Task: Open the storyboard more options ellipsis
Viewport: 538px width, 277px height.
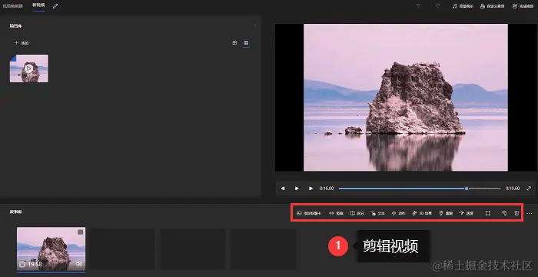Action: [530, 213]
